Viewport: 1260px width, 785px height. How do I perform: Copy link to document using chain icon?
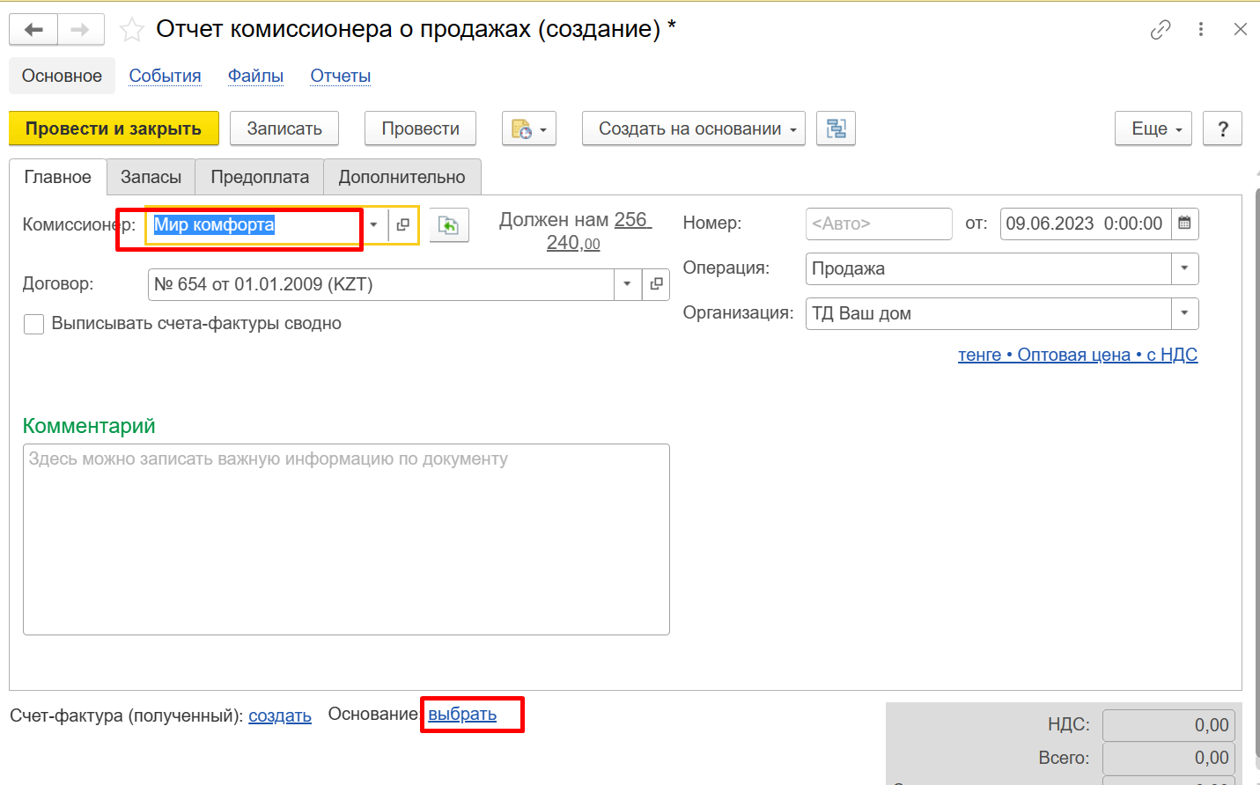(x=1161, y=30)
